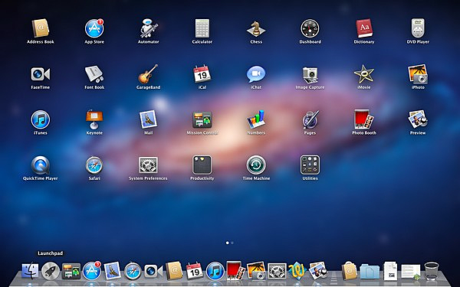The height and width of the screenshot is (287, 460).
Task: Click the 'Chess' label text
Action: point(256,42)
